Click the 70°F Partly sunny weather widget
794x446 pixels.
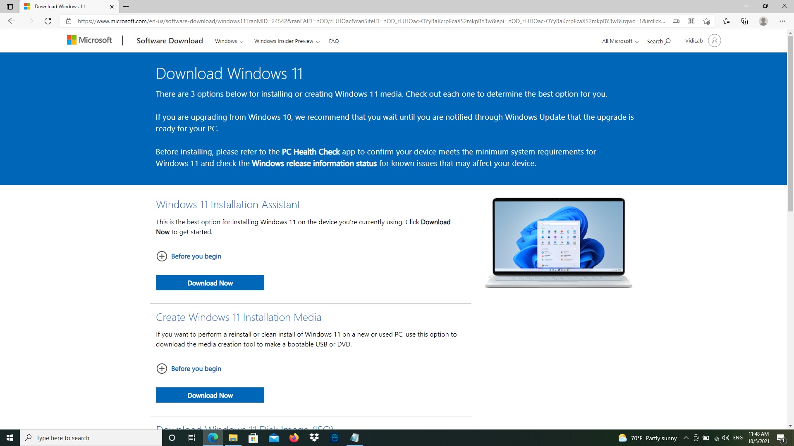[x=648, y=438]
